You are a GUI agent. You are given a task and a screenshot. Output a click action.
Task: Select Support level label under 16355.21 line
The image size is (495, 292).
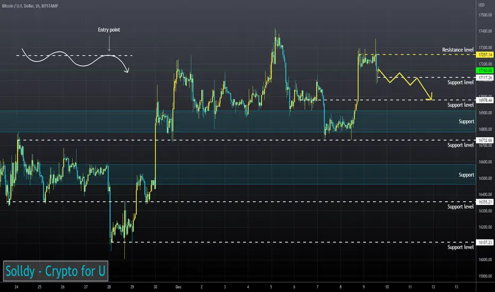click(x=460, y=207)
